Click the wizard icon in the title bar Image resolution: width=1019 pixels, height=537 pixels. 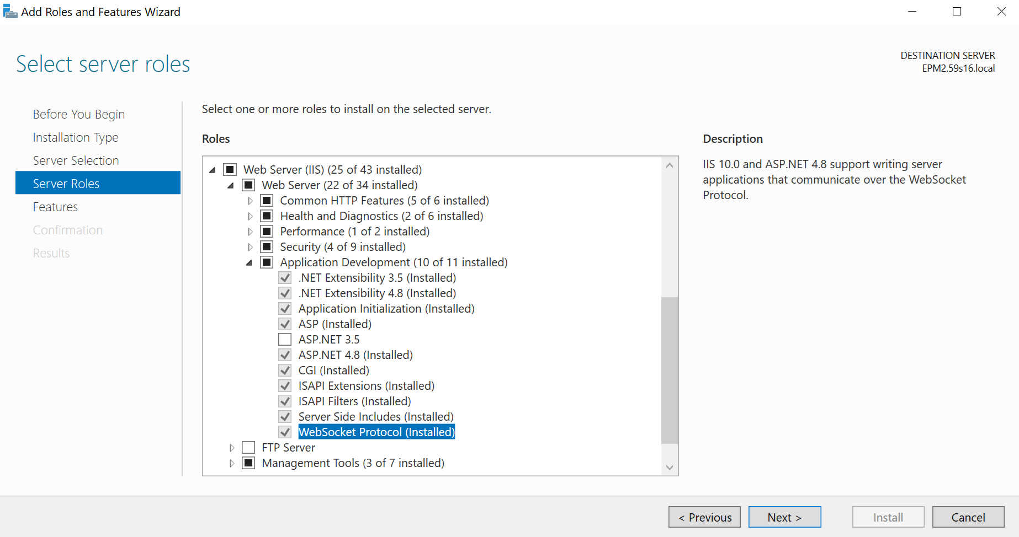[10, 11]
